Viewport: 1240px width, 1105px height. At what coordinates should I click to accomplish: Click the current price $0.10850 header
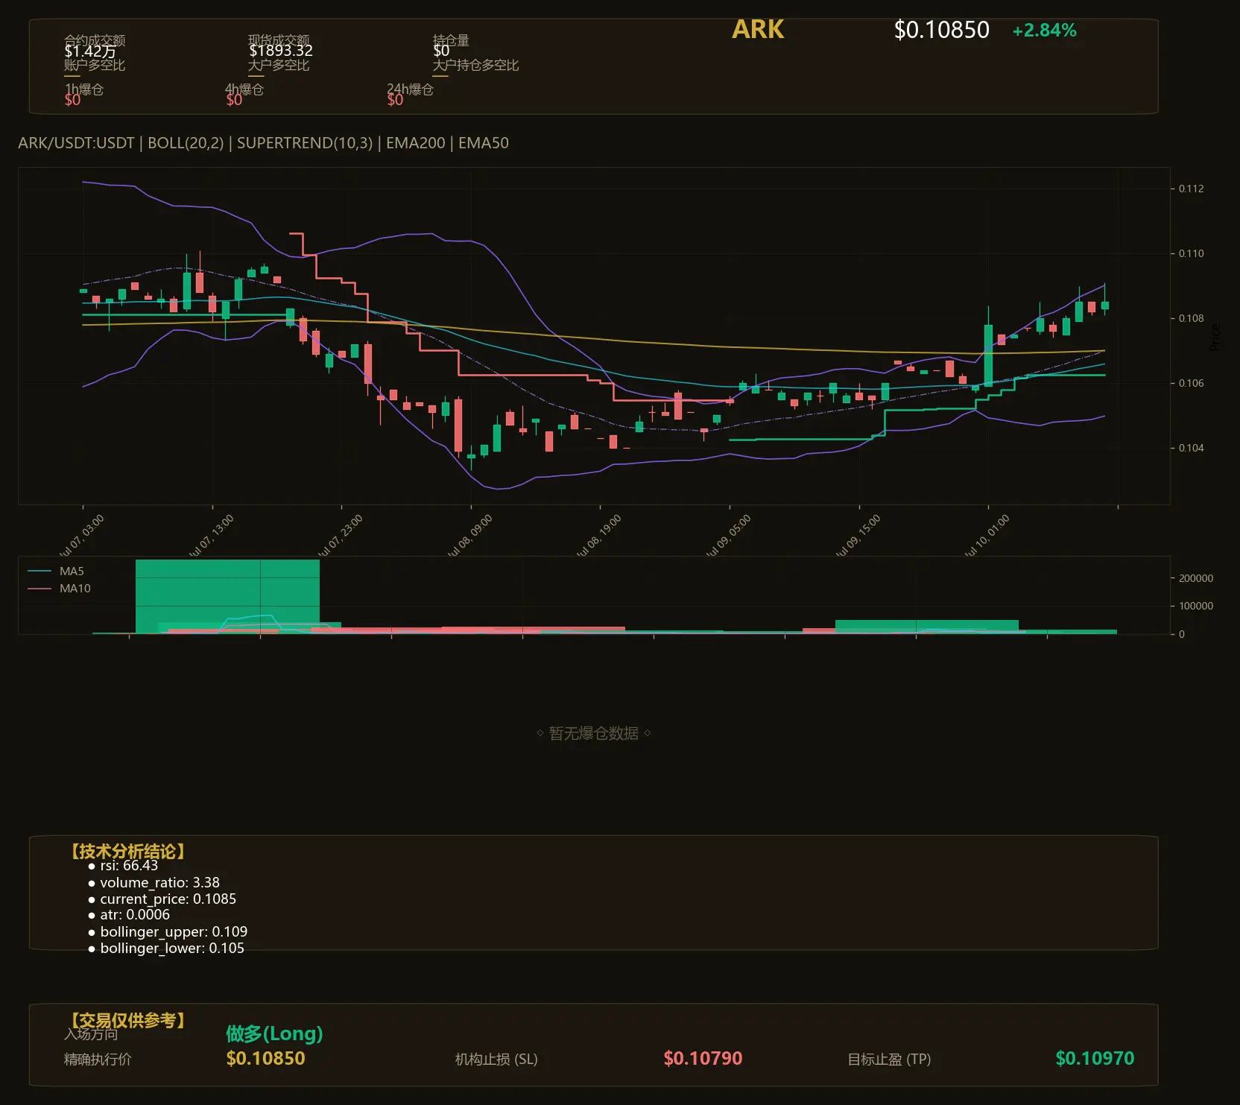941,30
